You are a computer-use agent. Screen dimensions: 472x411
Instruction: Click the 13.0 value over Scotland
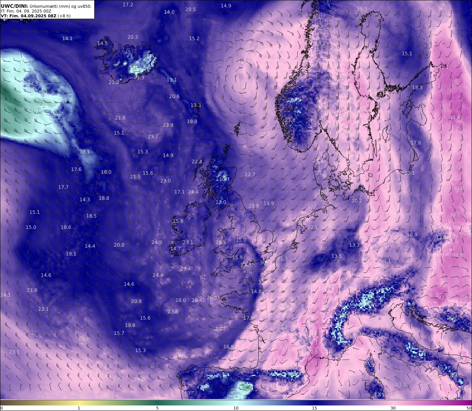[x=221, y=202]
